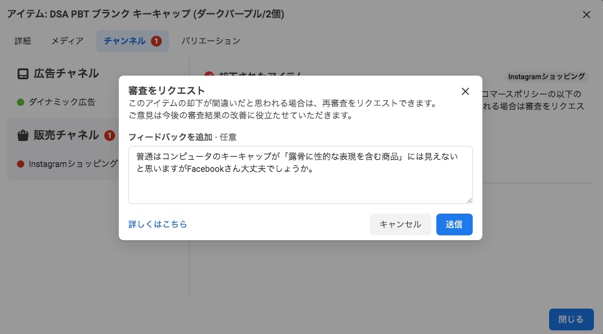Click the 閉じる button
The image size is (603, 334).
tap(571, 319)
